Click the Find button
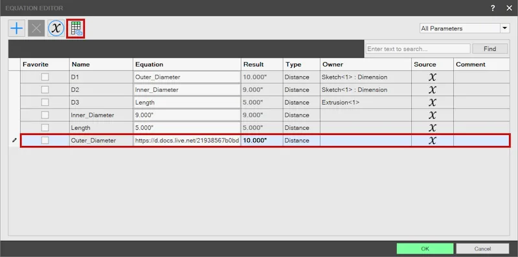Image resolution: width=518 pixels, height=257 pixels. [490, 49]
